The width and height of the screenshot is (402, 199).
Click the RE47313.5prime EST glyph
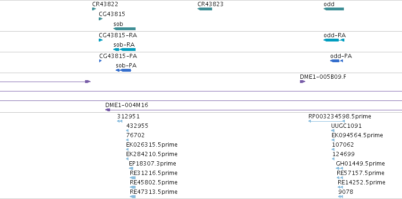pyautogui.click(x=133, y=197)
